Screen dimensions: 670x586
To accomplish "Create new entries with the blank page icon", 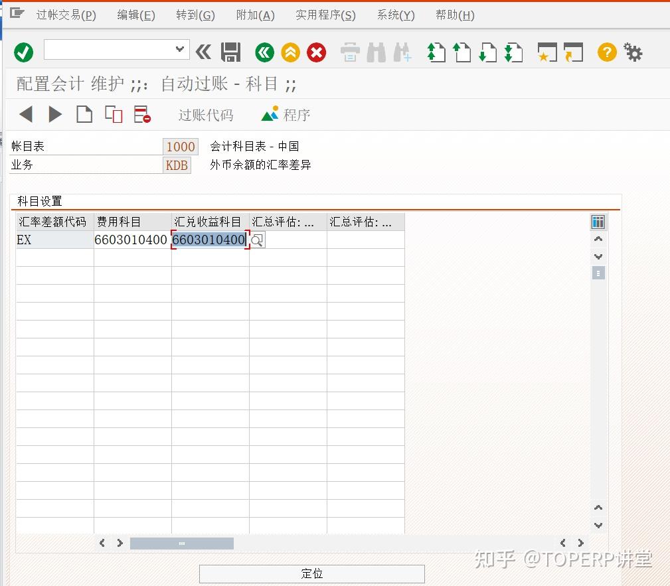I will [x=84, y=114].
